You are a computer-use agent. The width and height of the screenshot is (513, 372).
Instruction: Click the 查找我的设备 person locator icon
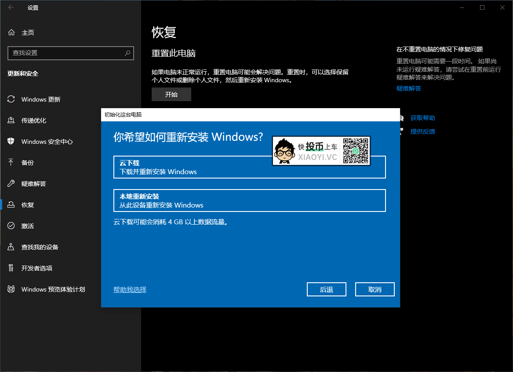pyautogui.click(x=11, y=247)
